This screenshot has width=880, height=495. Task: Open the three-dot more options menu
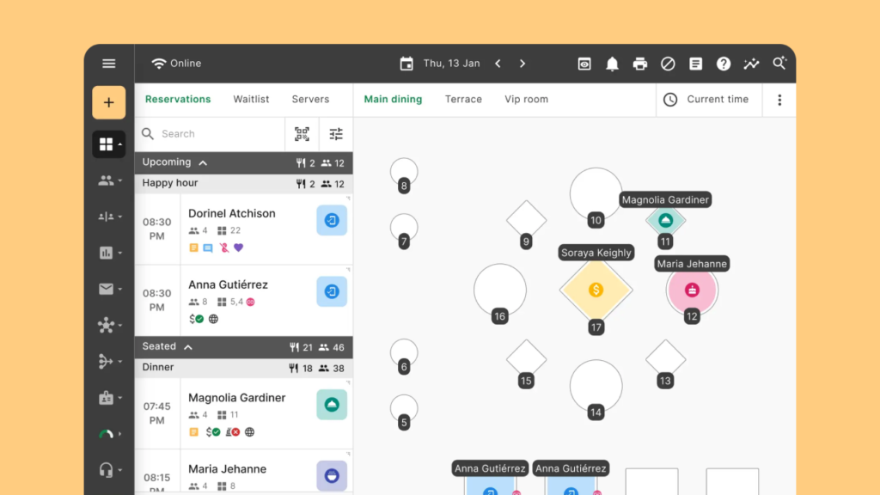[779, 100]
